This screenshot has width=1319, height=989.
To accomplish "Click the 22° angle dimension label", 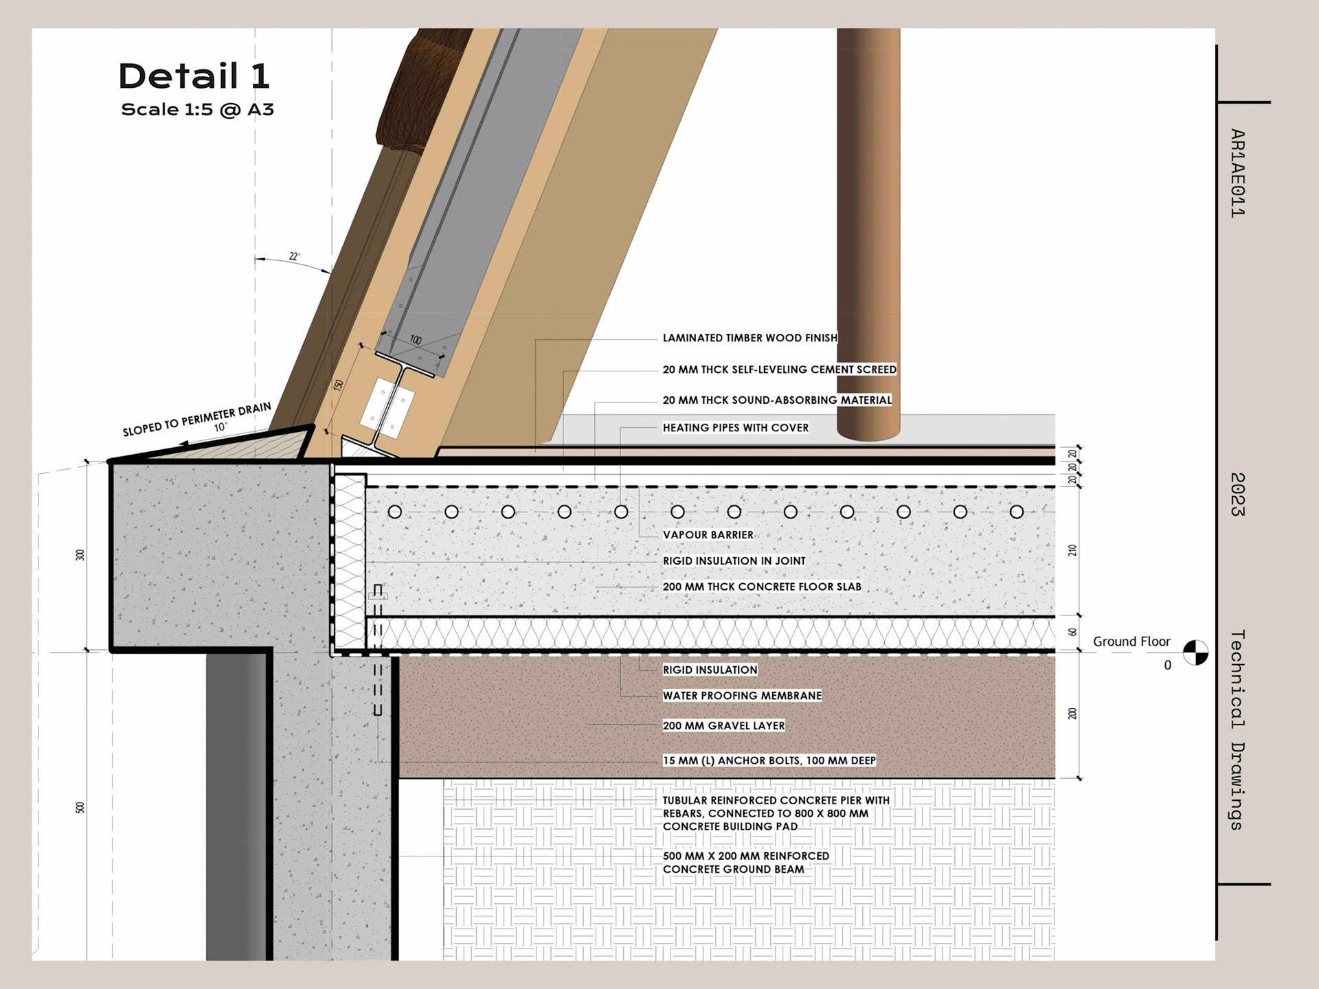I will (x=294, y=256).
